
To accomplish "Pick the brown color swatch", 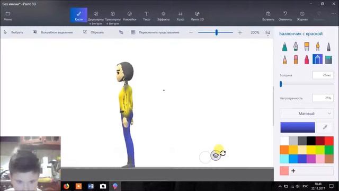I will [x=329, y=159].
